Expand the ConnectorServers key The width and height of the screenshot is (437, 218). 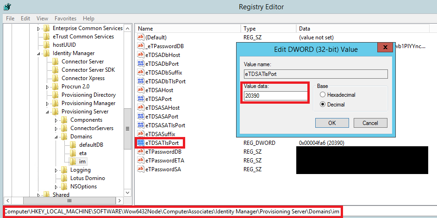tap(56, 129)
